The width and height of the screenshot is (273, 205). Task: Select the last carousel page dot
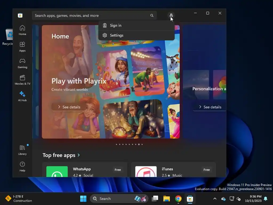click(142, 144)
